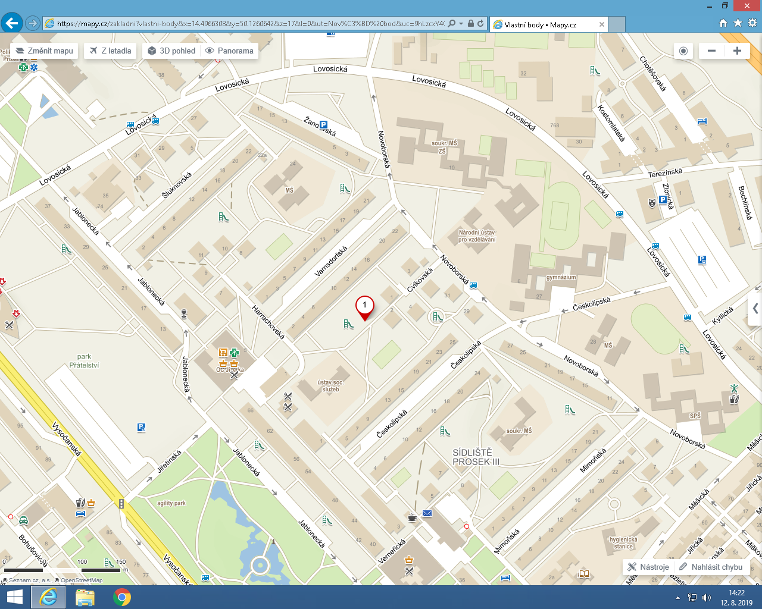Switch to Vlastní body Mapy.cz tab
Image resolution: width=762 pixels, height=609 pixels.
(x=540, y=24)
